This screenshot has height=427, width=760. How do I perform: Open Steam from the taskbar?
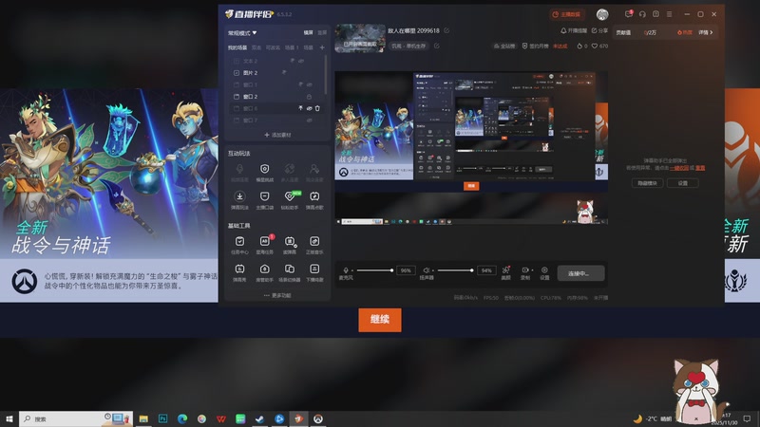point(259,418)
